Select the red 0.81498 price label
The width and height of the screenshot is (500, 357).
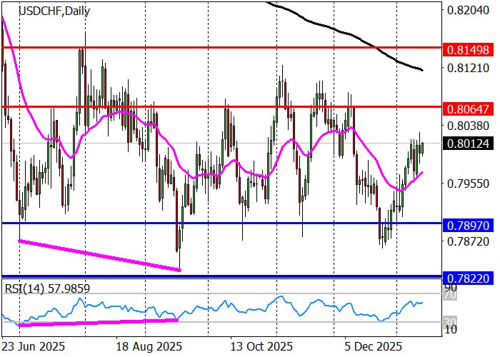(465, 49)
